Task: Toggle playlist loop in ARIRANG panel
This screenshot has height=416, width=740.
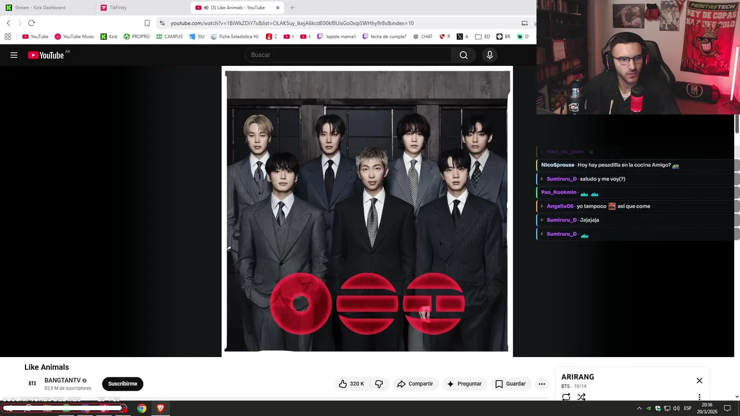Action: point(566,397)
